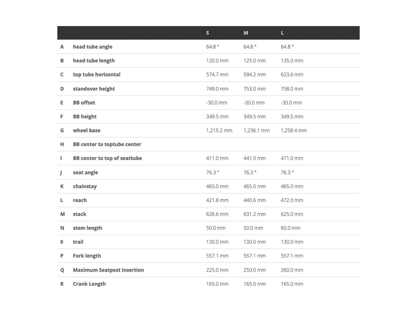
Task: Click the L size column header
Action: (x=282, y=33)
